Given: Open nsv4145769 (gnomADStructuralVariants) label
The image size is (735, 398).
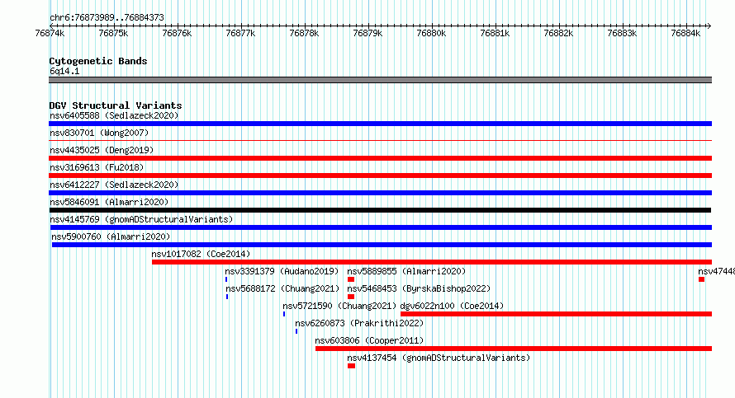Looking at the screenshot, I should point(141,219).
